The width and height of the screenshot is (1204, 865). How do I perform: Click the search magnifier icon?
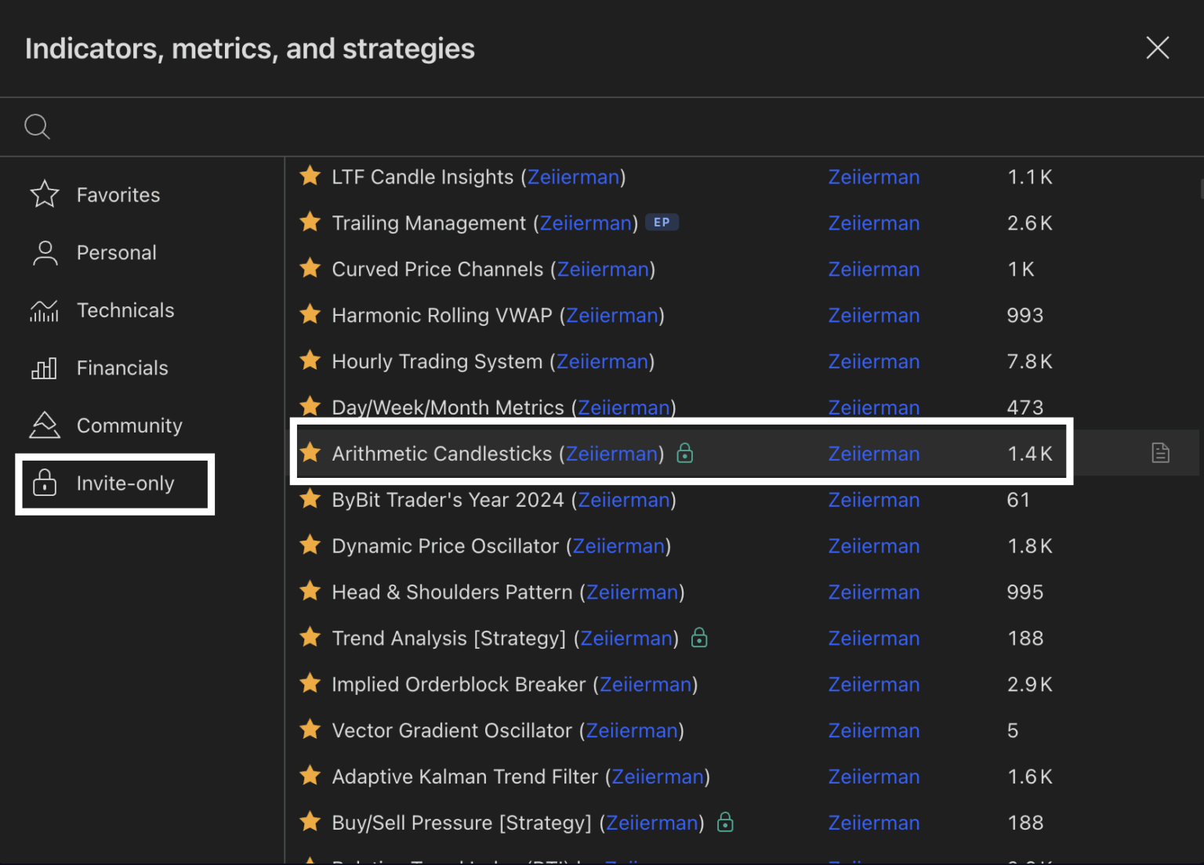pos(37,126)
